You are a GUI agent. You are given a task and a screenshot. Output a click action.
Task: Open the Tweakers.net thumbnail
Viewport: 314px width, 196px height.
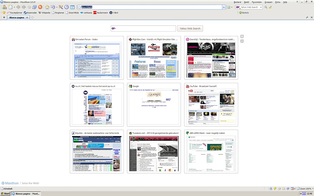pos(154,151)
